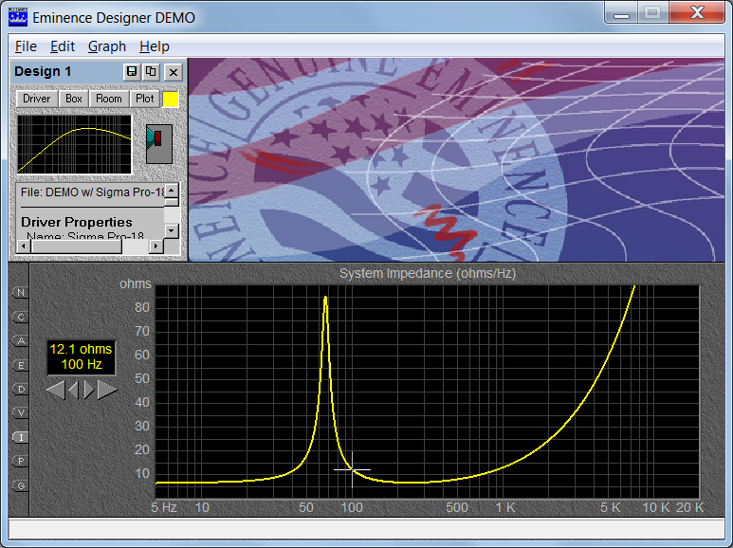Select the V graph type button

click(21, 412)
